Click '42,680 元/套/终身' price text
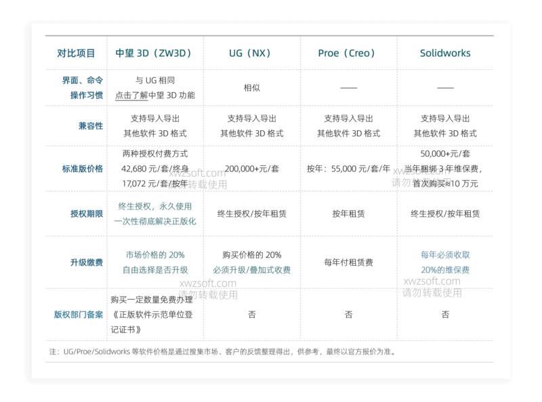Image resolution: width=542 pixels, height=402 pixels. pyautogui.click(x=155, y=169)
